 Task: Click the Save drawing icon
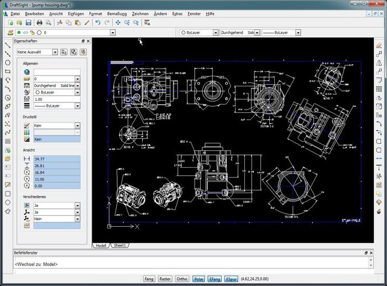(x=28, y=23)
